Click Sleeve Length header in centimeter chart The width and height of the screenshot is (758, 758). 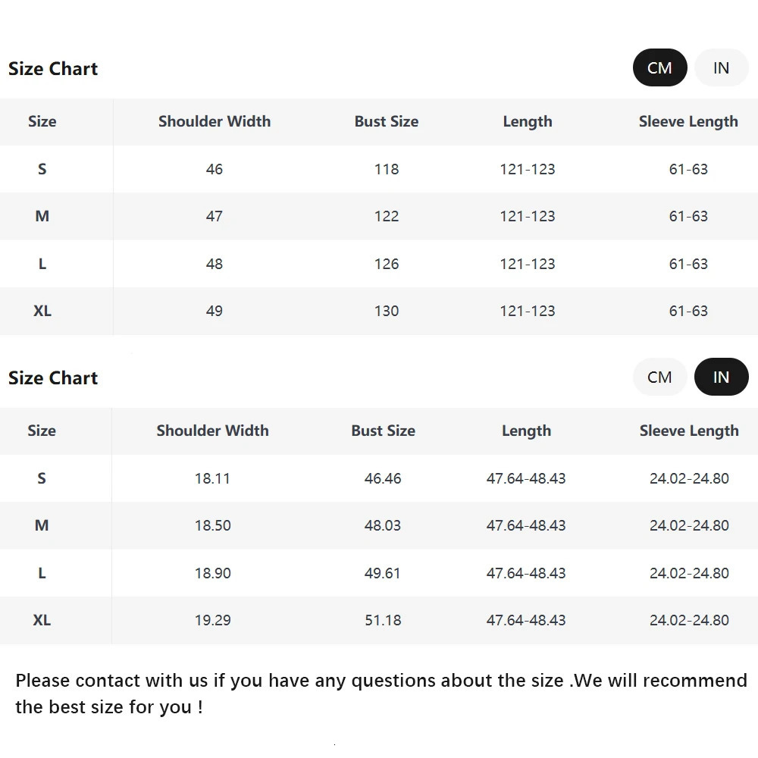[x=688, y=121]
